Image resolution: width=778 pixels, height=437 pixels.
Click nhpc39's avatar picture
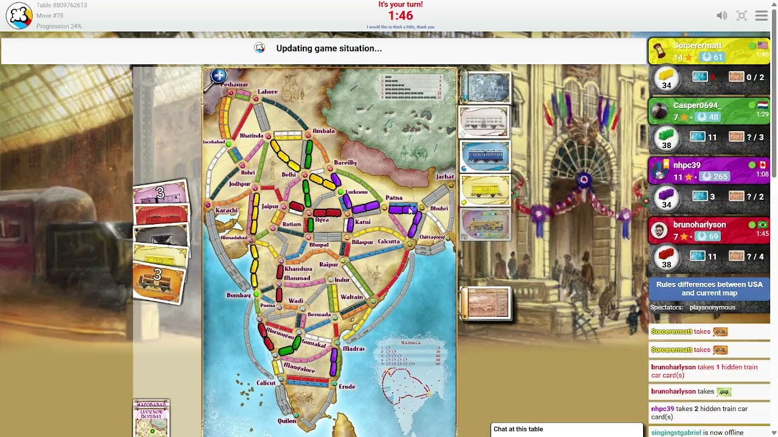(659, 170)
